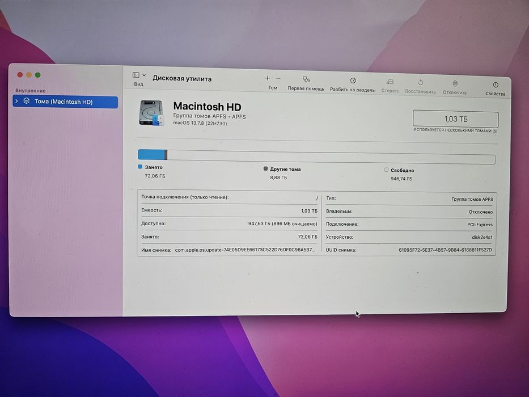Click the Macintosh HD drive image

[x=151, y=113]
